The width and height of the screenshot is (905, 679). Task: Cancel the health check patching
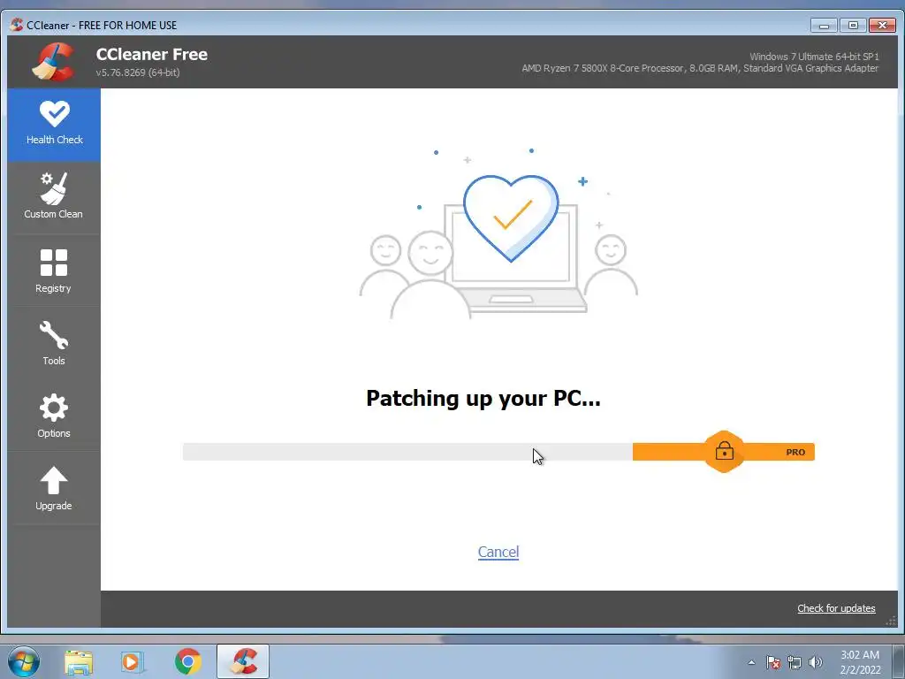click(498, 552)
